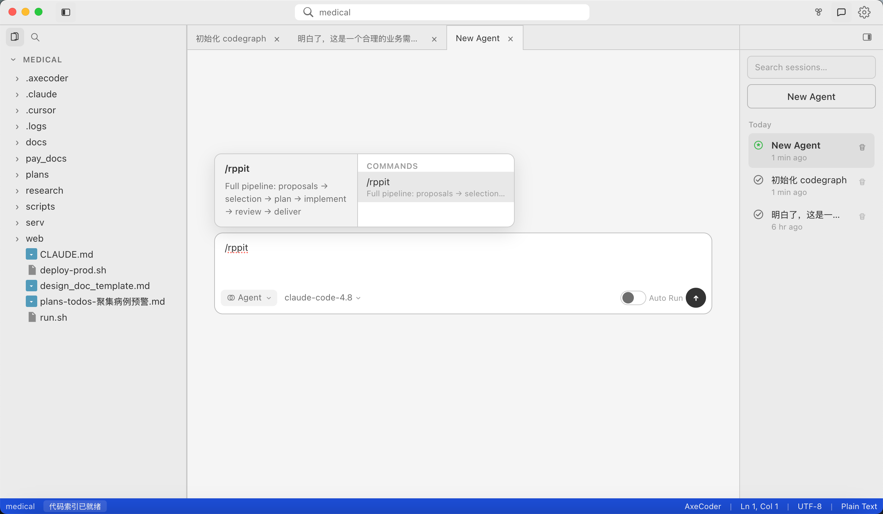Screen dimensions: 883x514
Task: Open the claude-code-4.8 model dropdown
Action: [322, 298]
